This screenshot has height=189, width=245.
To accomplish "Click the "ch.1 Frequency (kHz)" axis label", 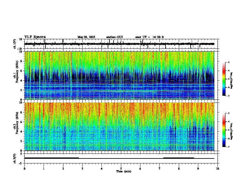I will pyautogui.click(x=16, y=71).
